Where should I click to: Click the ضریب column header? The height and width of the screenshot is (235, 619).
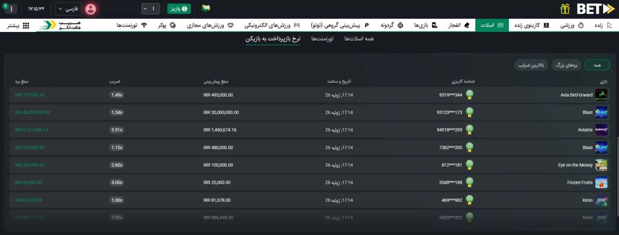tap(115, 81)
